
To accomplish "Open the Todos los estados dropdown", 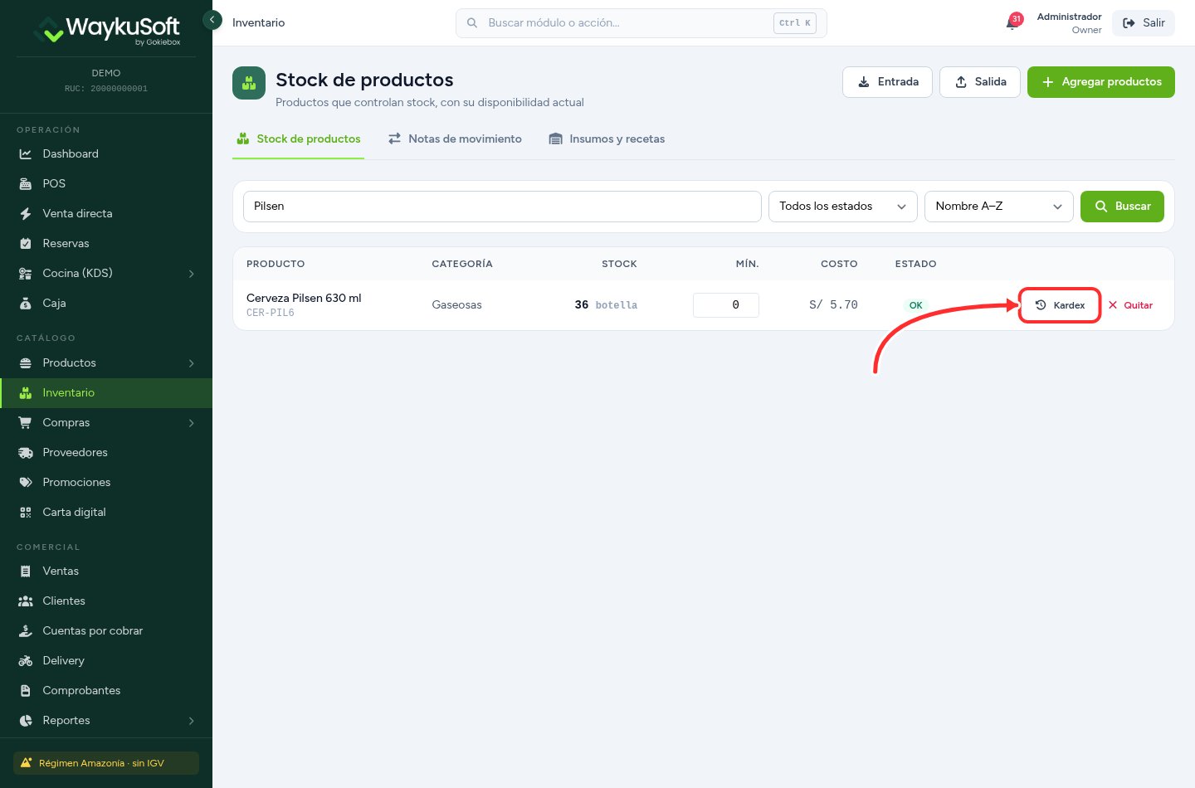I will [842, 207].
